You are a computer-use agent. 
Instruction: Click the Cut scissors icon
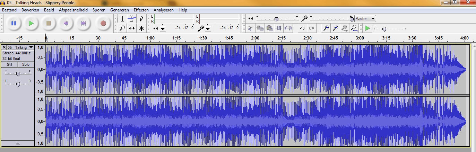[251, 28]
